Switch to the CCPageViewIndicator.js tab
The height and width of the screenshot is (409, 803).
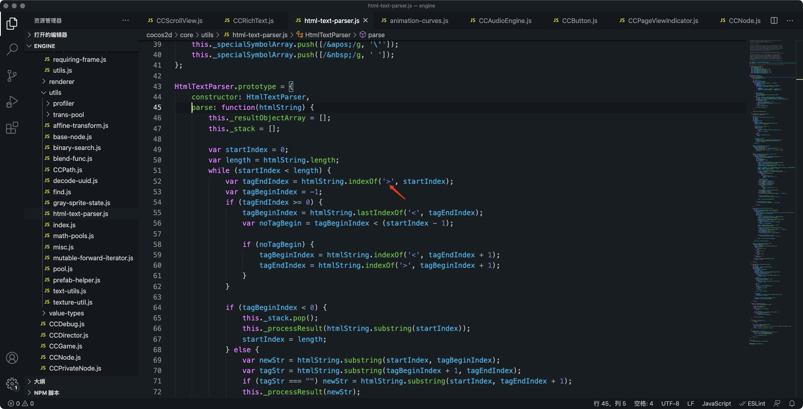(659, 20)
